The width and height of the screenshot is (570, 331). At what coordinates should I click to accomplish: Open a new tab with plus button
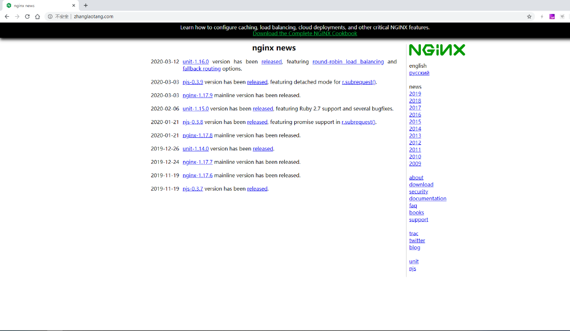pyautogui.click(x=86, y=5)
